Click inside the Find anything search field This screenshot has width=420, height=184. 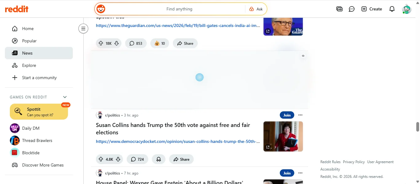click(x=180, y=9)
